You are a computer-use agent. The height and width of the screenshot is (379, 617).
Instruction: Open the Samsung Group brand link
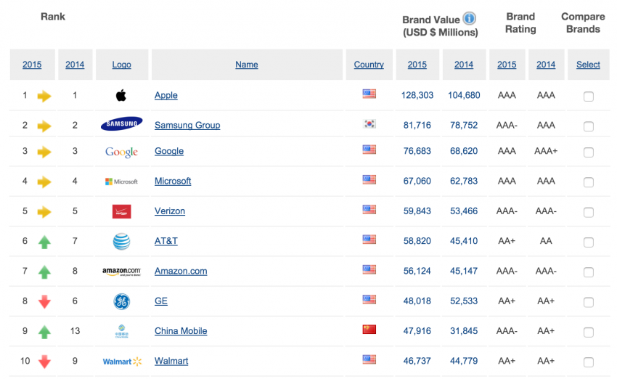point(187,125)
